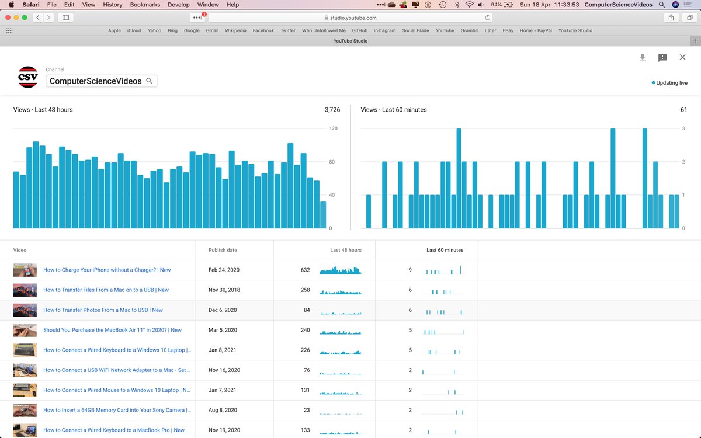Click the CSV channel logo
The image size is (701, 438).
(28, 77)
